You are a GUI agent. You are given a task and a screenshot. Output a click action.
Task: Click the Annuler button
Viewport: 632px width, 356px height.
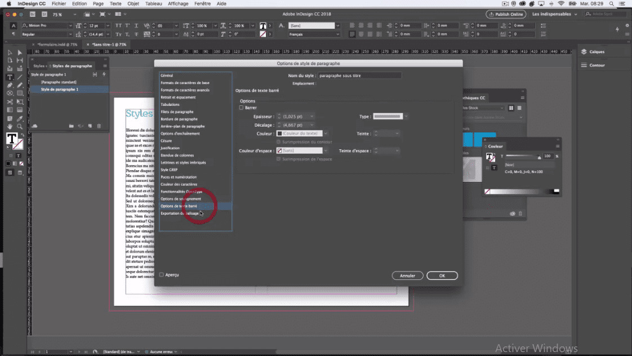tap(407, 276)
